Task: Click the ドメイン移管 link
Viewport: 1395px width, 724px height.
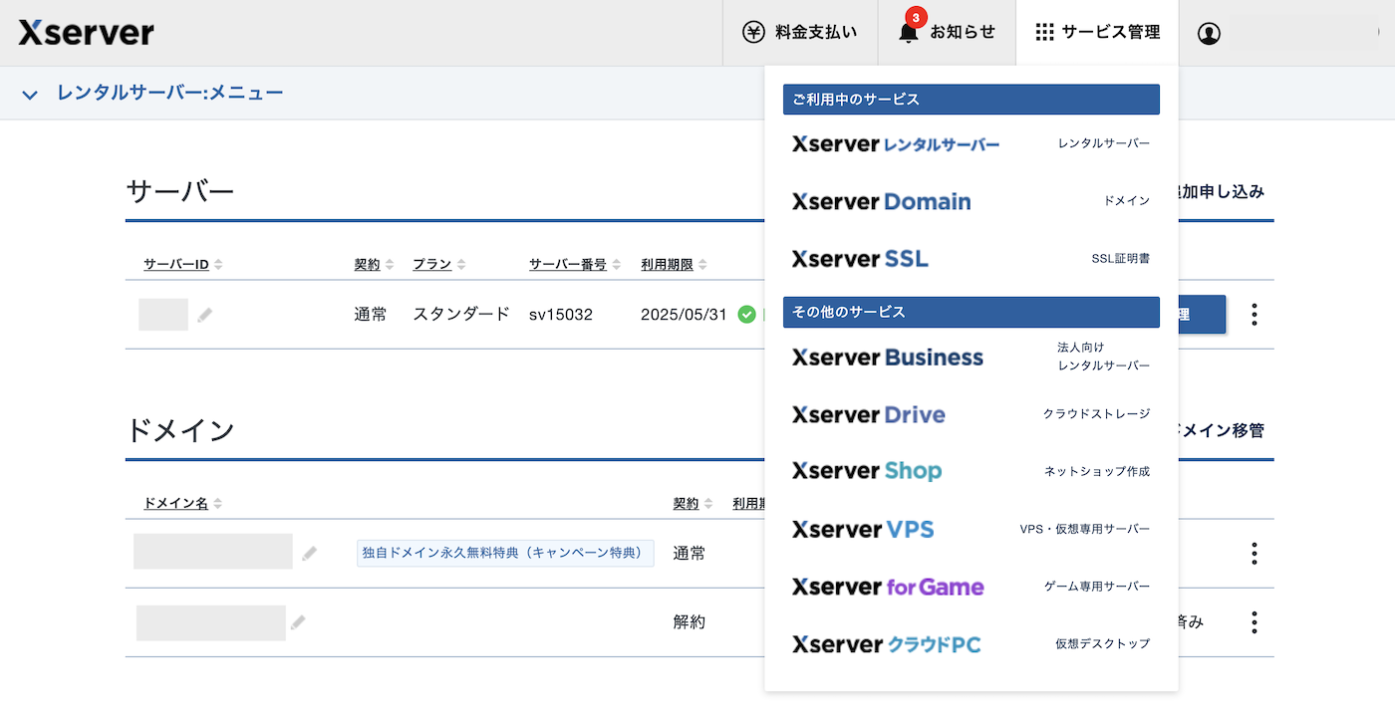Action: pos(1219,430)
